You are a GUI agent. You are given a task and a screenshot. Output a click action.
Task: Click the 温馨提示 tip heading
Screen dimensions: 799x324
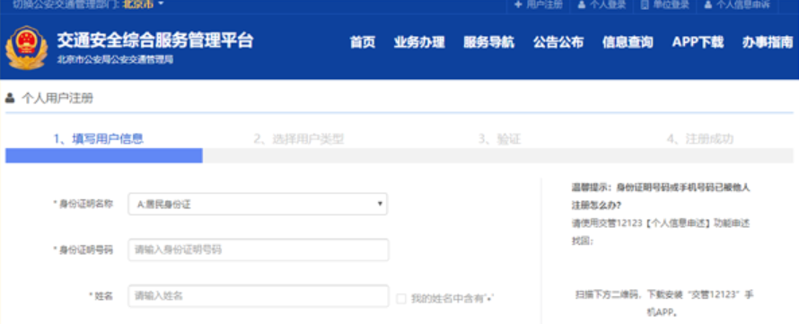661,197
